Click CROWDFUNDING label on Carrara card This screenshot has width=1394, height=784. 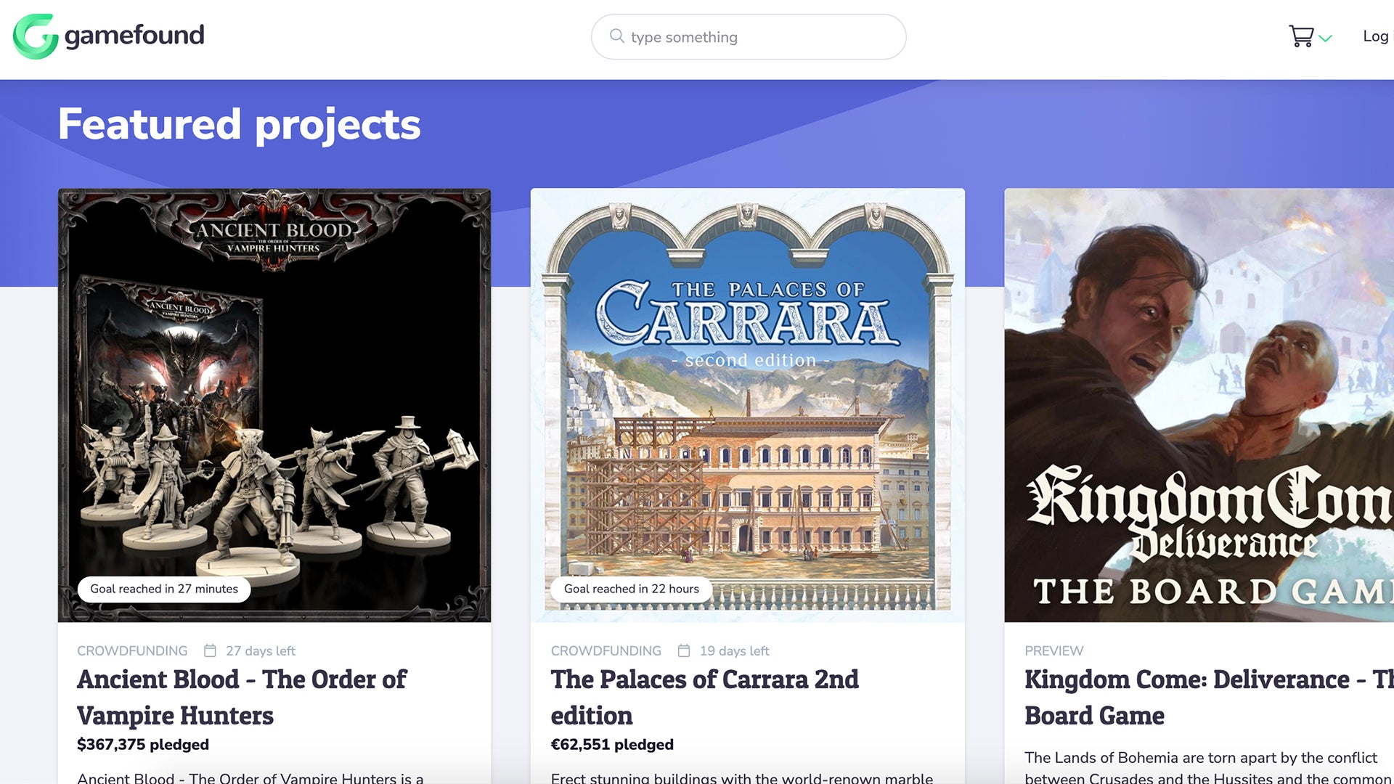[x=606, y=651]
